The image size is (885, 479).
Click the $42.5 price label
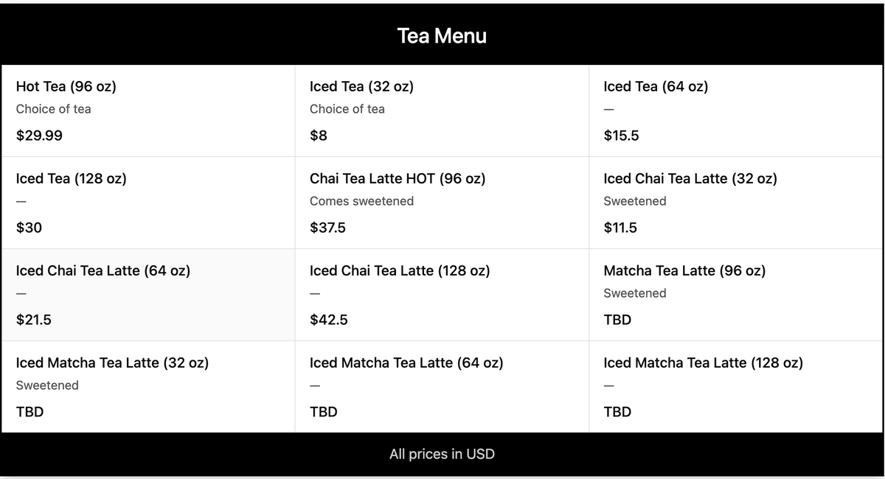tap(328, 320)
